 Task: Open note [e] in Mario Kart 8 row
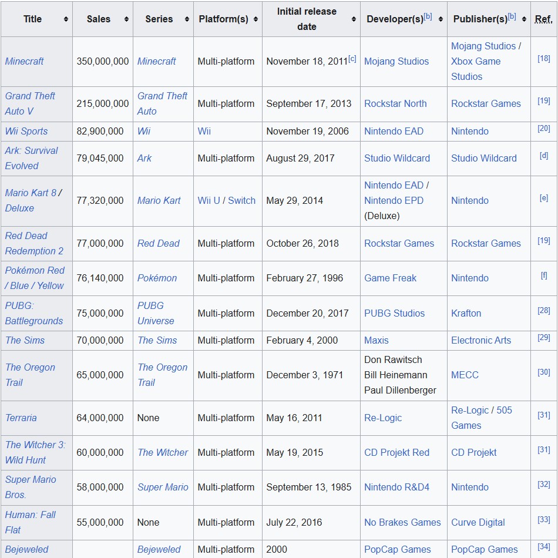pos(543,198)
